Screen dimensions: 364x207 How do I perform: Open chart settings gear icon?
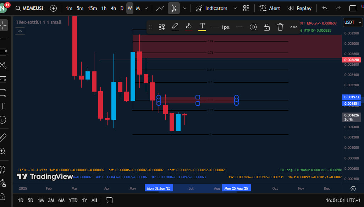[x=353, y=189]
